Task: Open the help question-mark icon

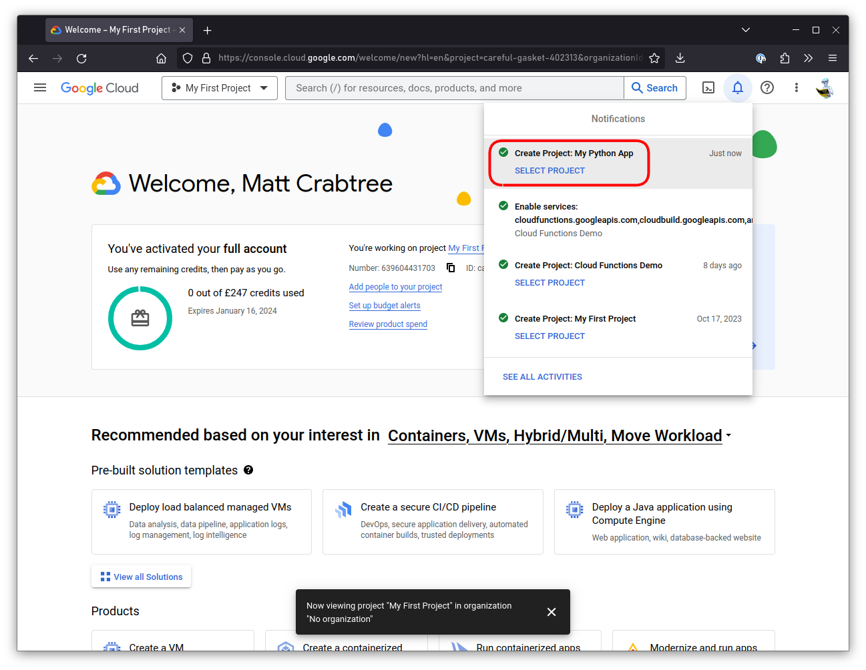Action: click(x=767, y=87)
